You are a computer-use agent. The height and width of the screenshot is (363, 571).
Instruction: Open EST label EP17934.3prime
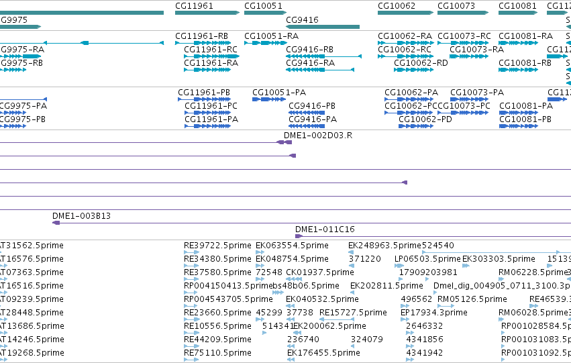pos(433,313)
